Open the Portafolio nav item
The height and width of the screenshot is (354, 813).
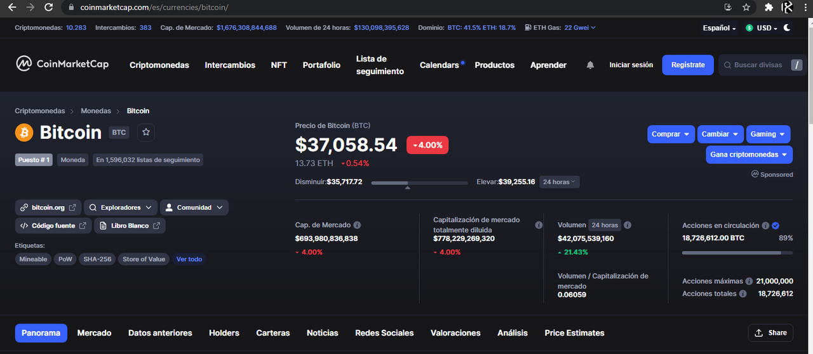tap(321, 65)
